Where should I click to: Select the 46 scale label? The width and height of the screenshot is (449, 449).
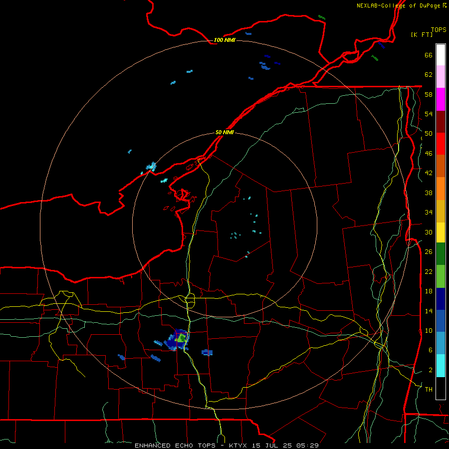[429, 154]
